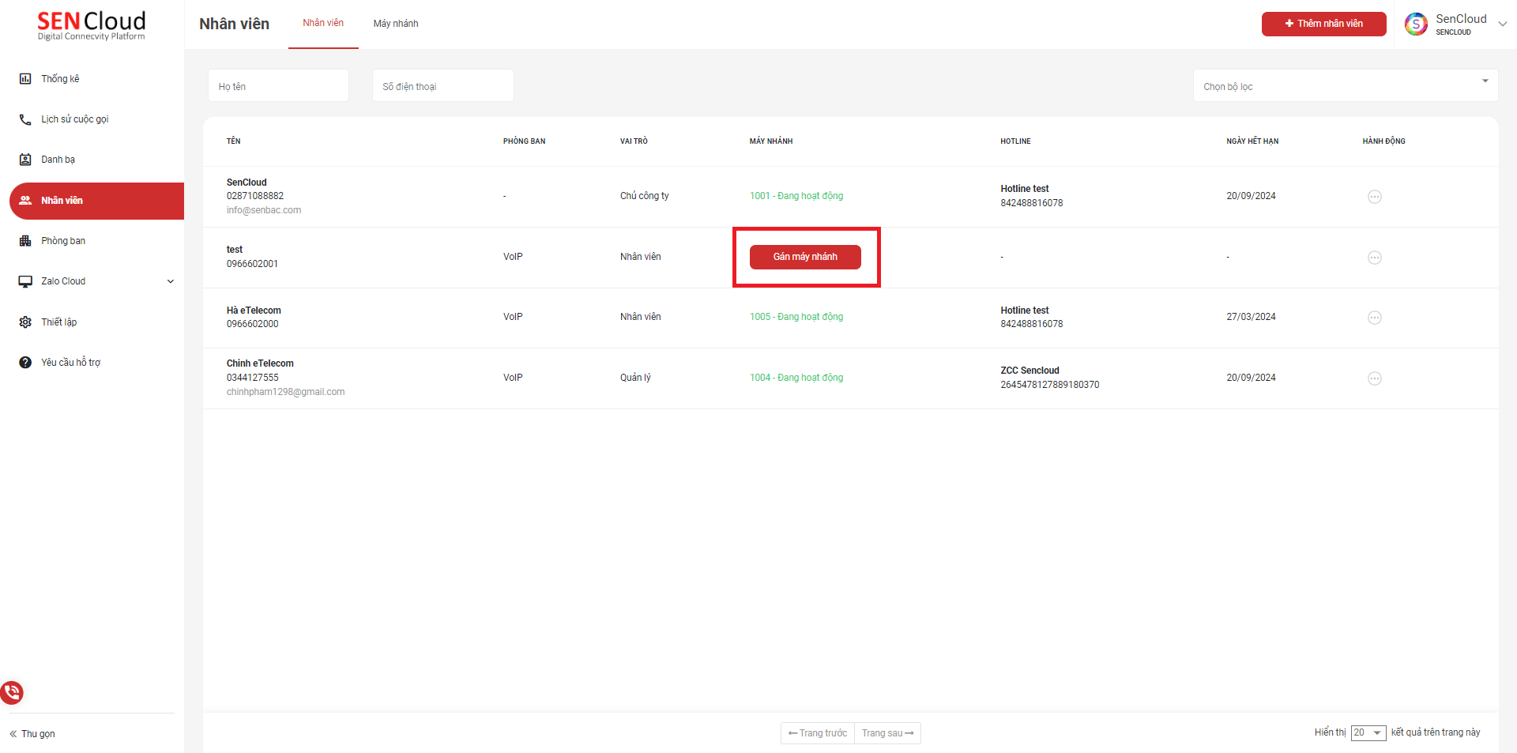Open the Phòng ban building icon
1517x753 pixels.
(25, 241)
